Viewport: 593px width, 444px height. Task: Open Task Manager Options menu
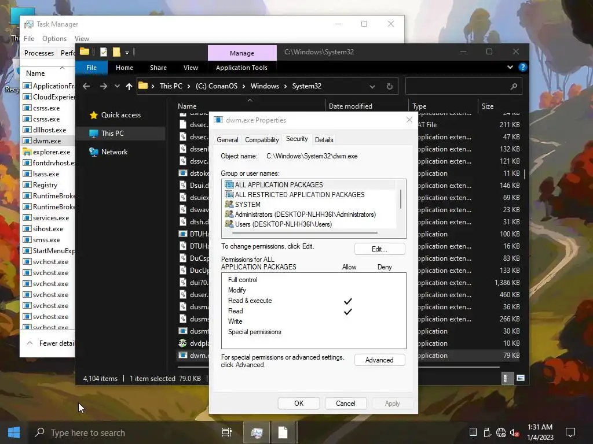[x=54, y=39]
